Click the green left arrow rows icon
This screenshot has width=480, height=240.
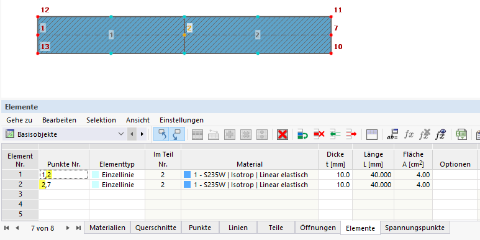(x=335, y=134)
